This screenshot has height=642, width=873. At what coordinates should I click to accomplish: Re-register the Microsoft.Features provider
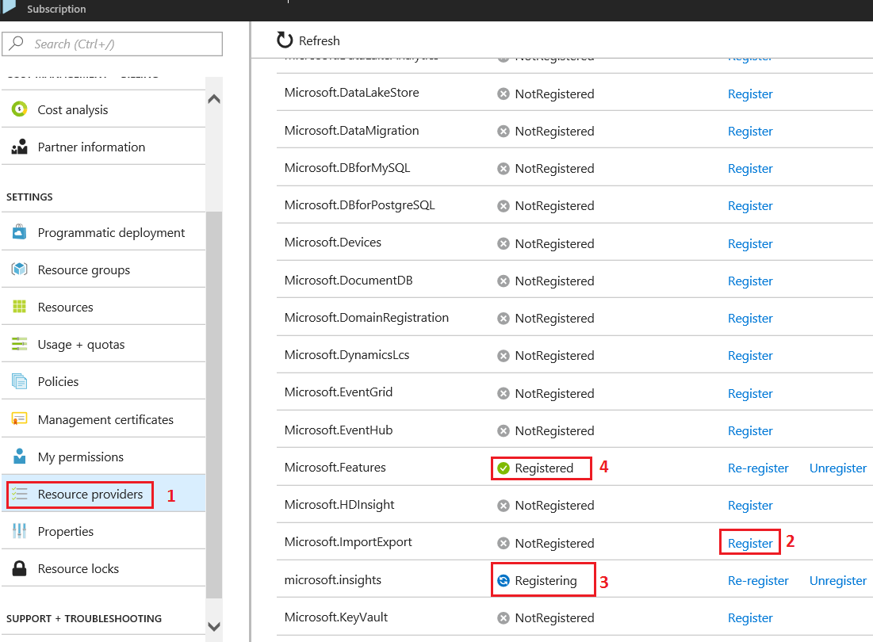[x=758, y=468]
